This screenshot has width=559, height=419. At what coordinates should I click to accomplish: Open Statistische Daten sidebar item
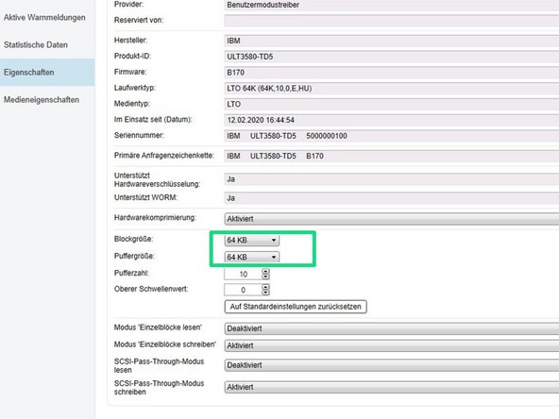[x=36, y=45]
